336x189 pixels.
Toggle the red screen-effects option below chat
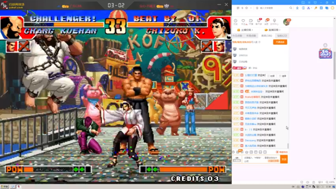281,152
